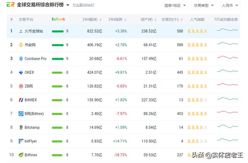Screen dimensions: 248x163
Task: Click the ZB网 red logo icon
Action: (x=21, y=86)
